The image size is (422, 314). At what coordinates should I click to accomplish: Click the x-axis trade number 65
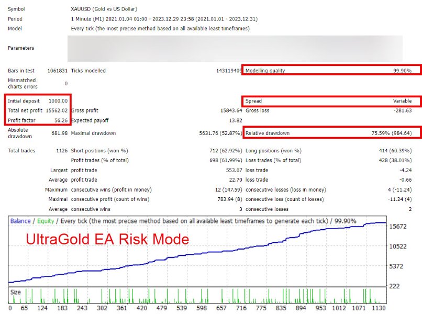[24, 308]
